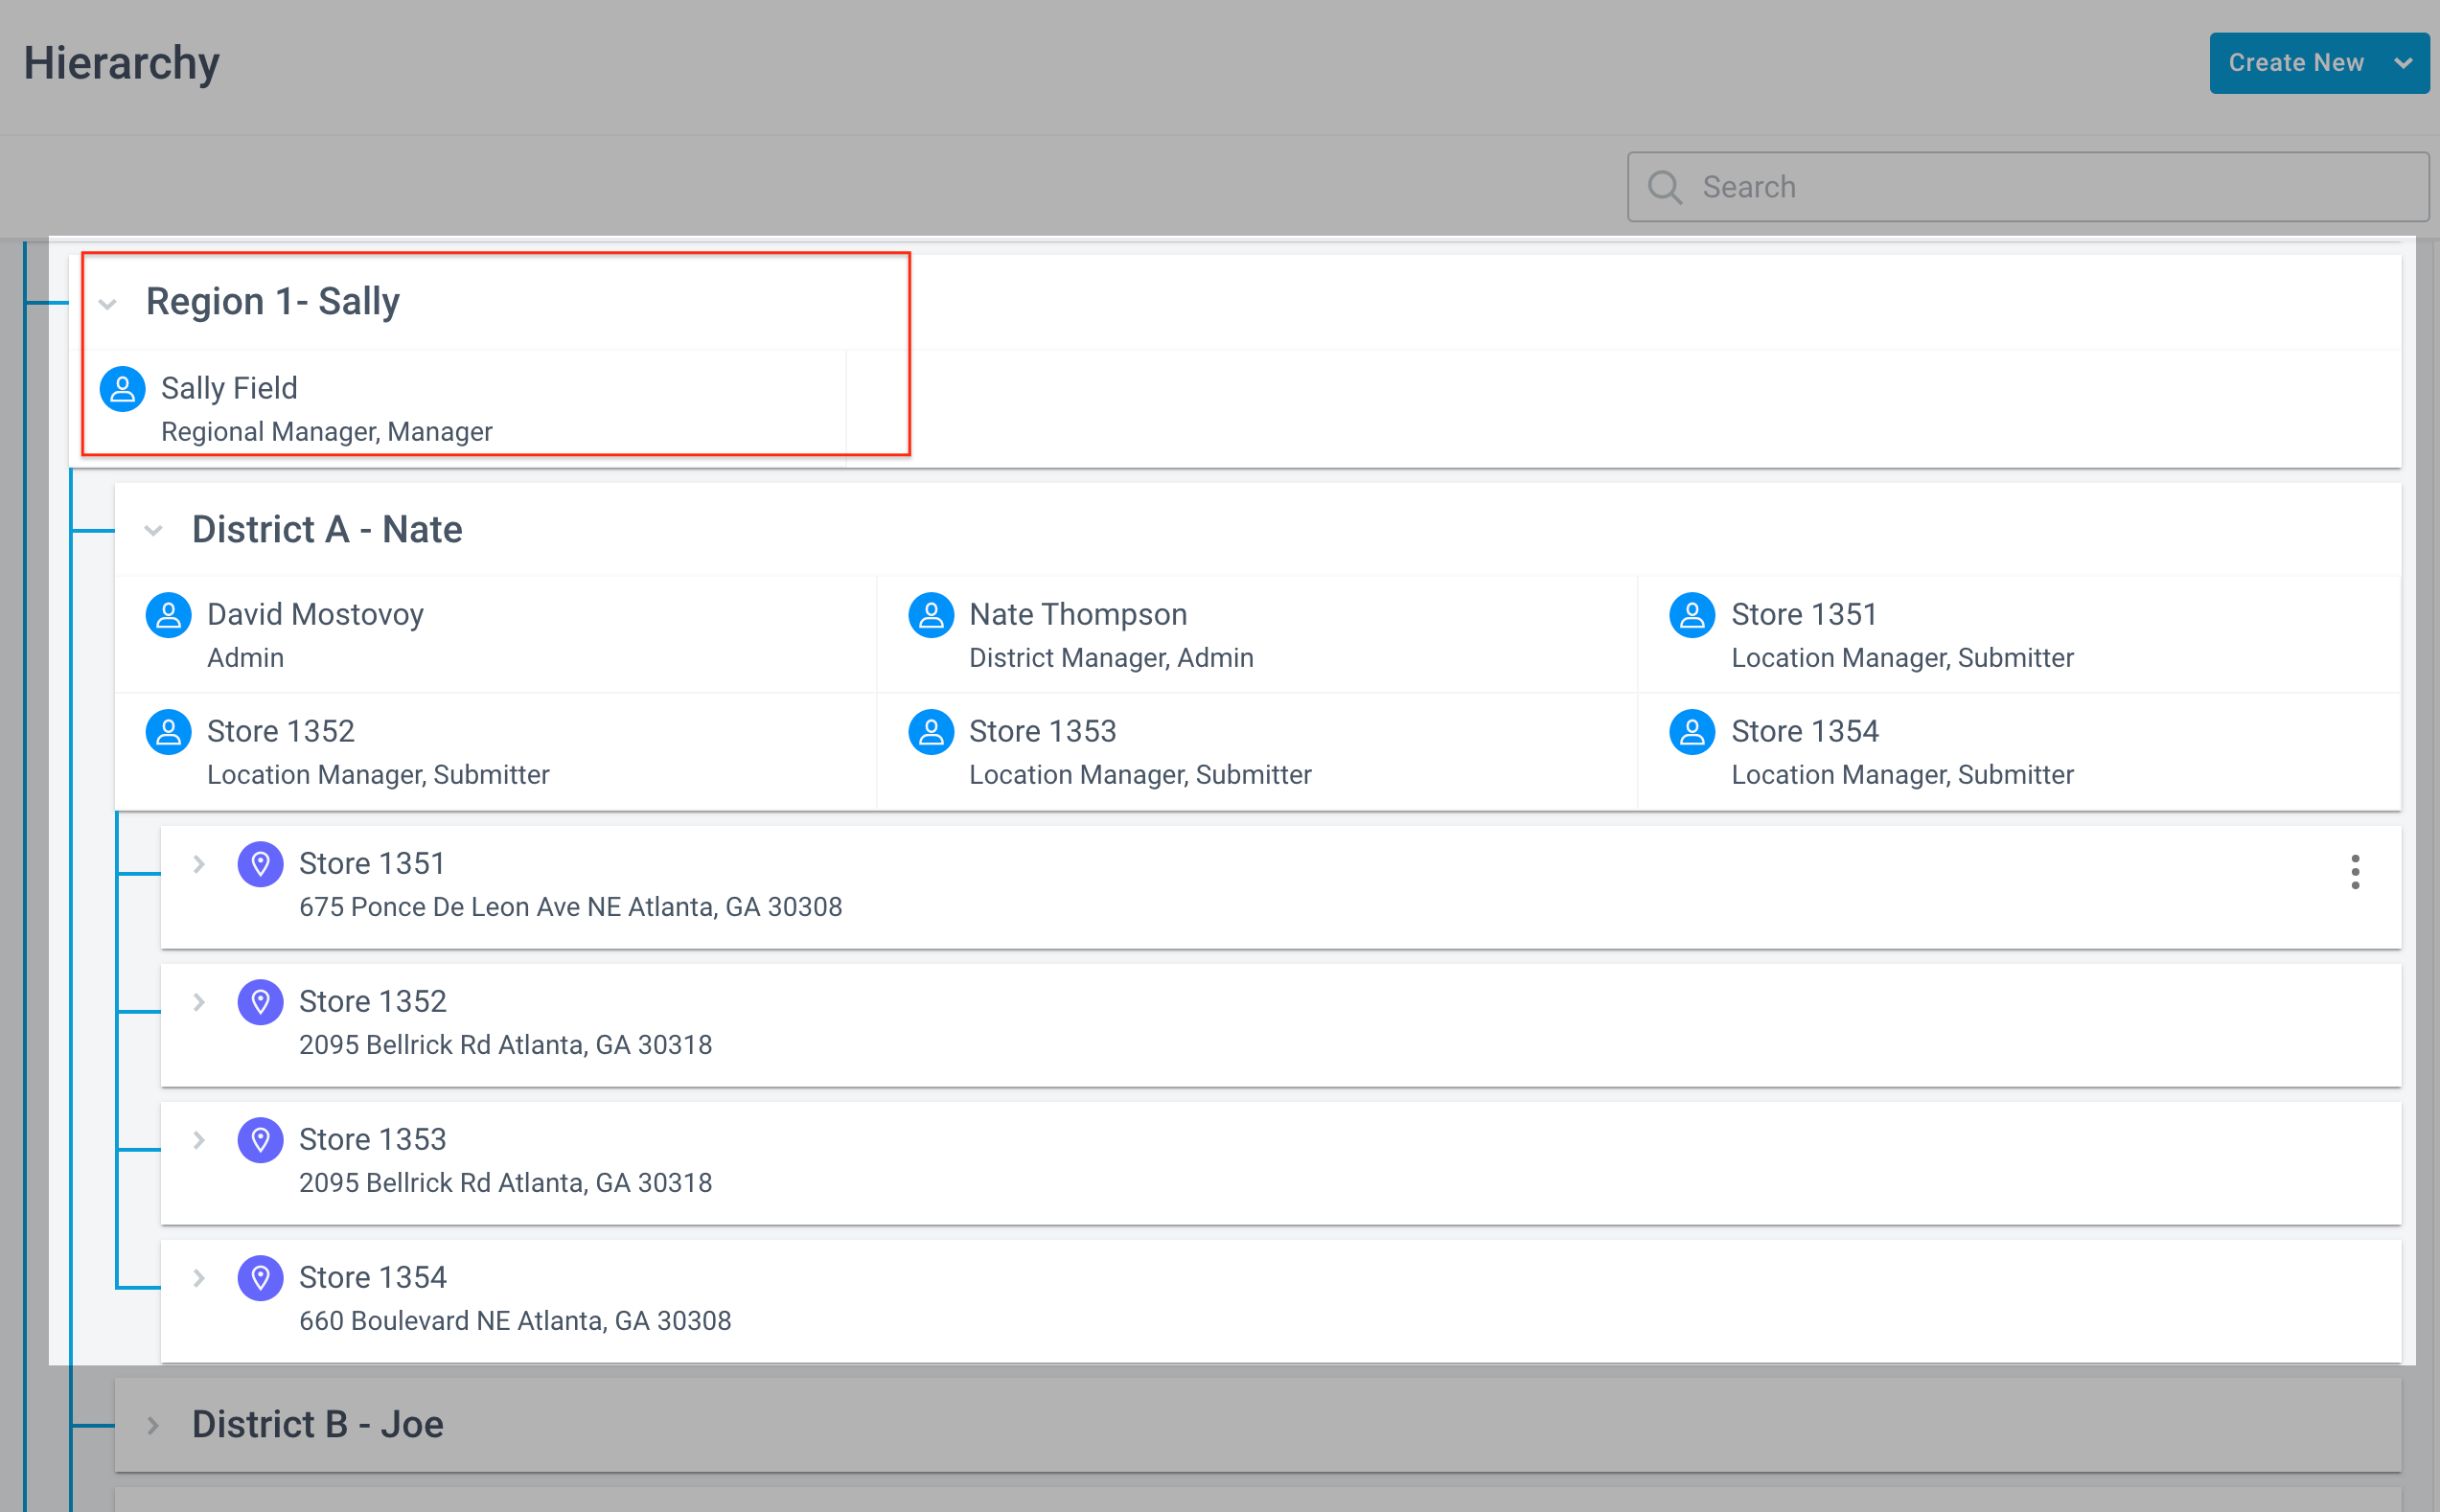Click the Store 1352 location pin icon
This screenshot has height=1512, width=2440.
click(x=260, y=1002)
